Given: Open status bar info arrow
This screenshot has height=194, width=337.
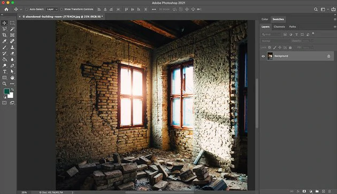Looking at the screenshot, I should [72, 192].
